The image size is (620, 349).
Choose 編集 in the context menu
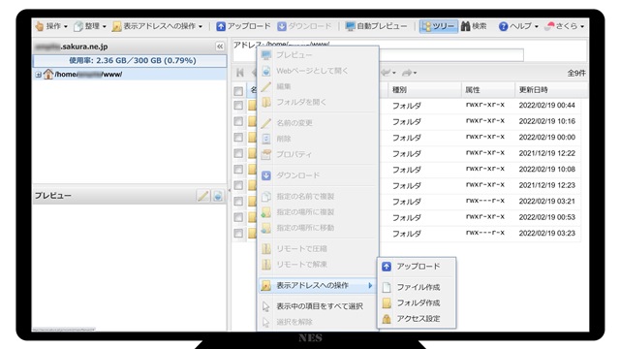317,86
